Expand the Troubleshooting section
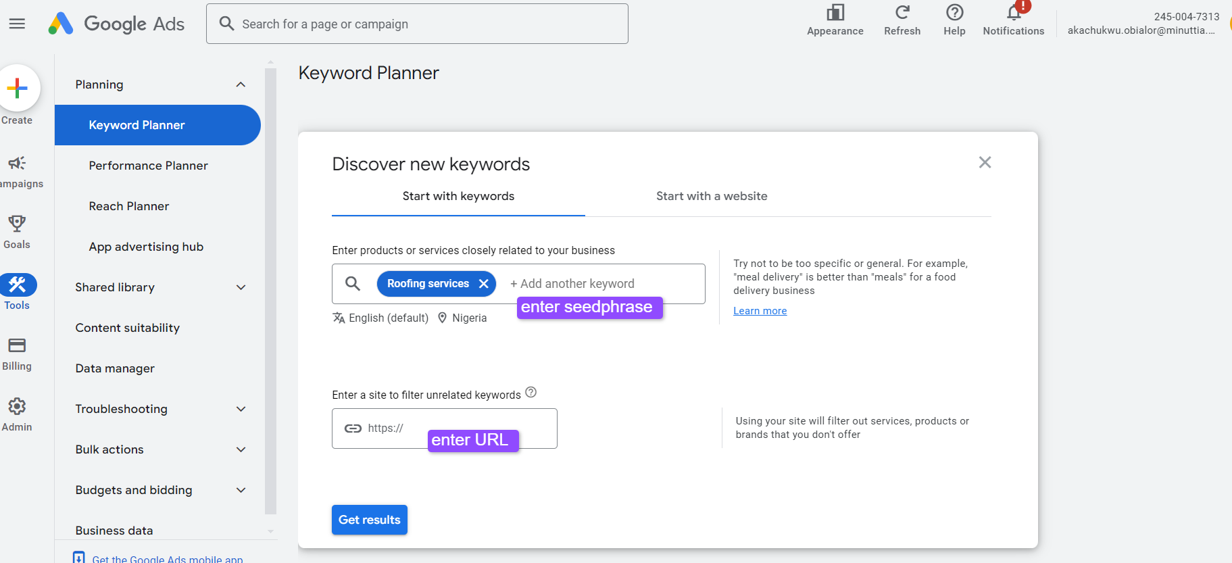Viewport: 1232px width, 563px height. (241, 409)
